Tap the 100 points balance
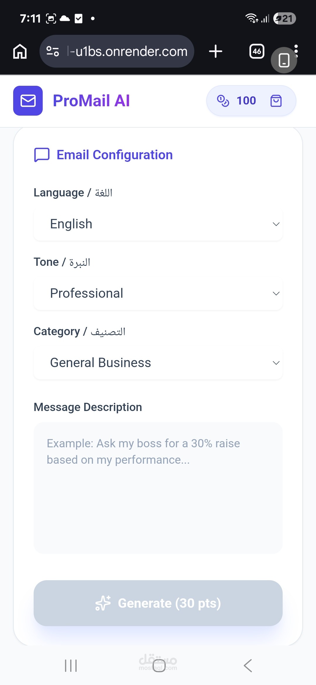Viewport: 316px width, 685px height. click(x=246, y=101)
